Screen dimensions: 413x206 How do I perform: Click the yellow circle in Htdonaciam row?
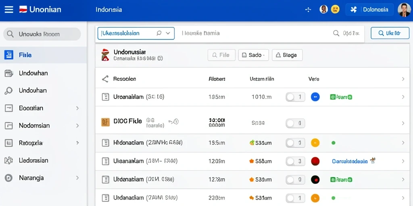315,143
